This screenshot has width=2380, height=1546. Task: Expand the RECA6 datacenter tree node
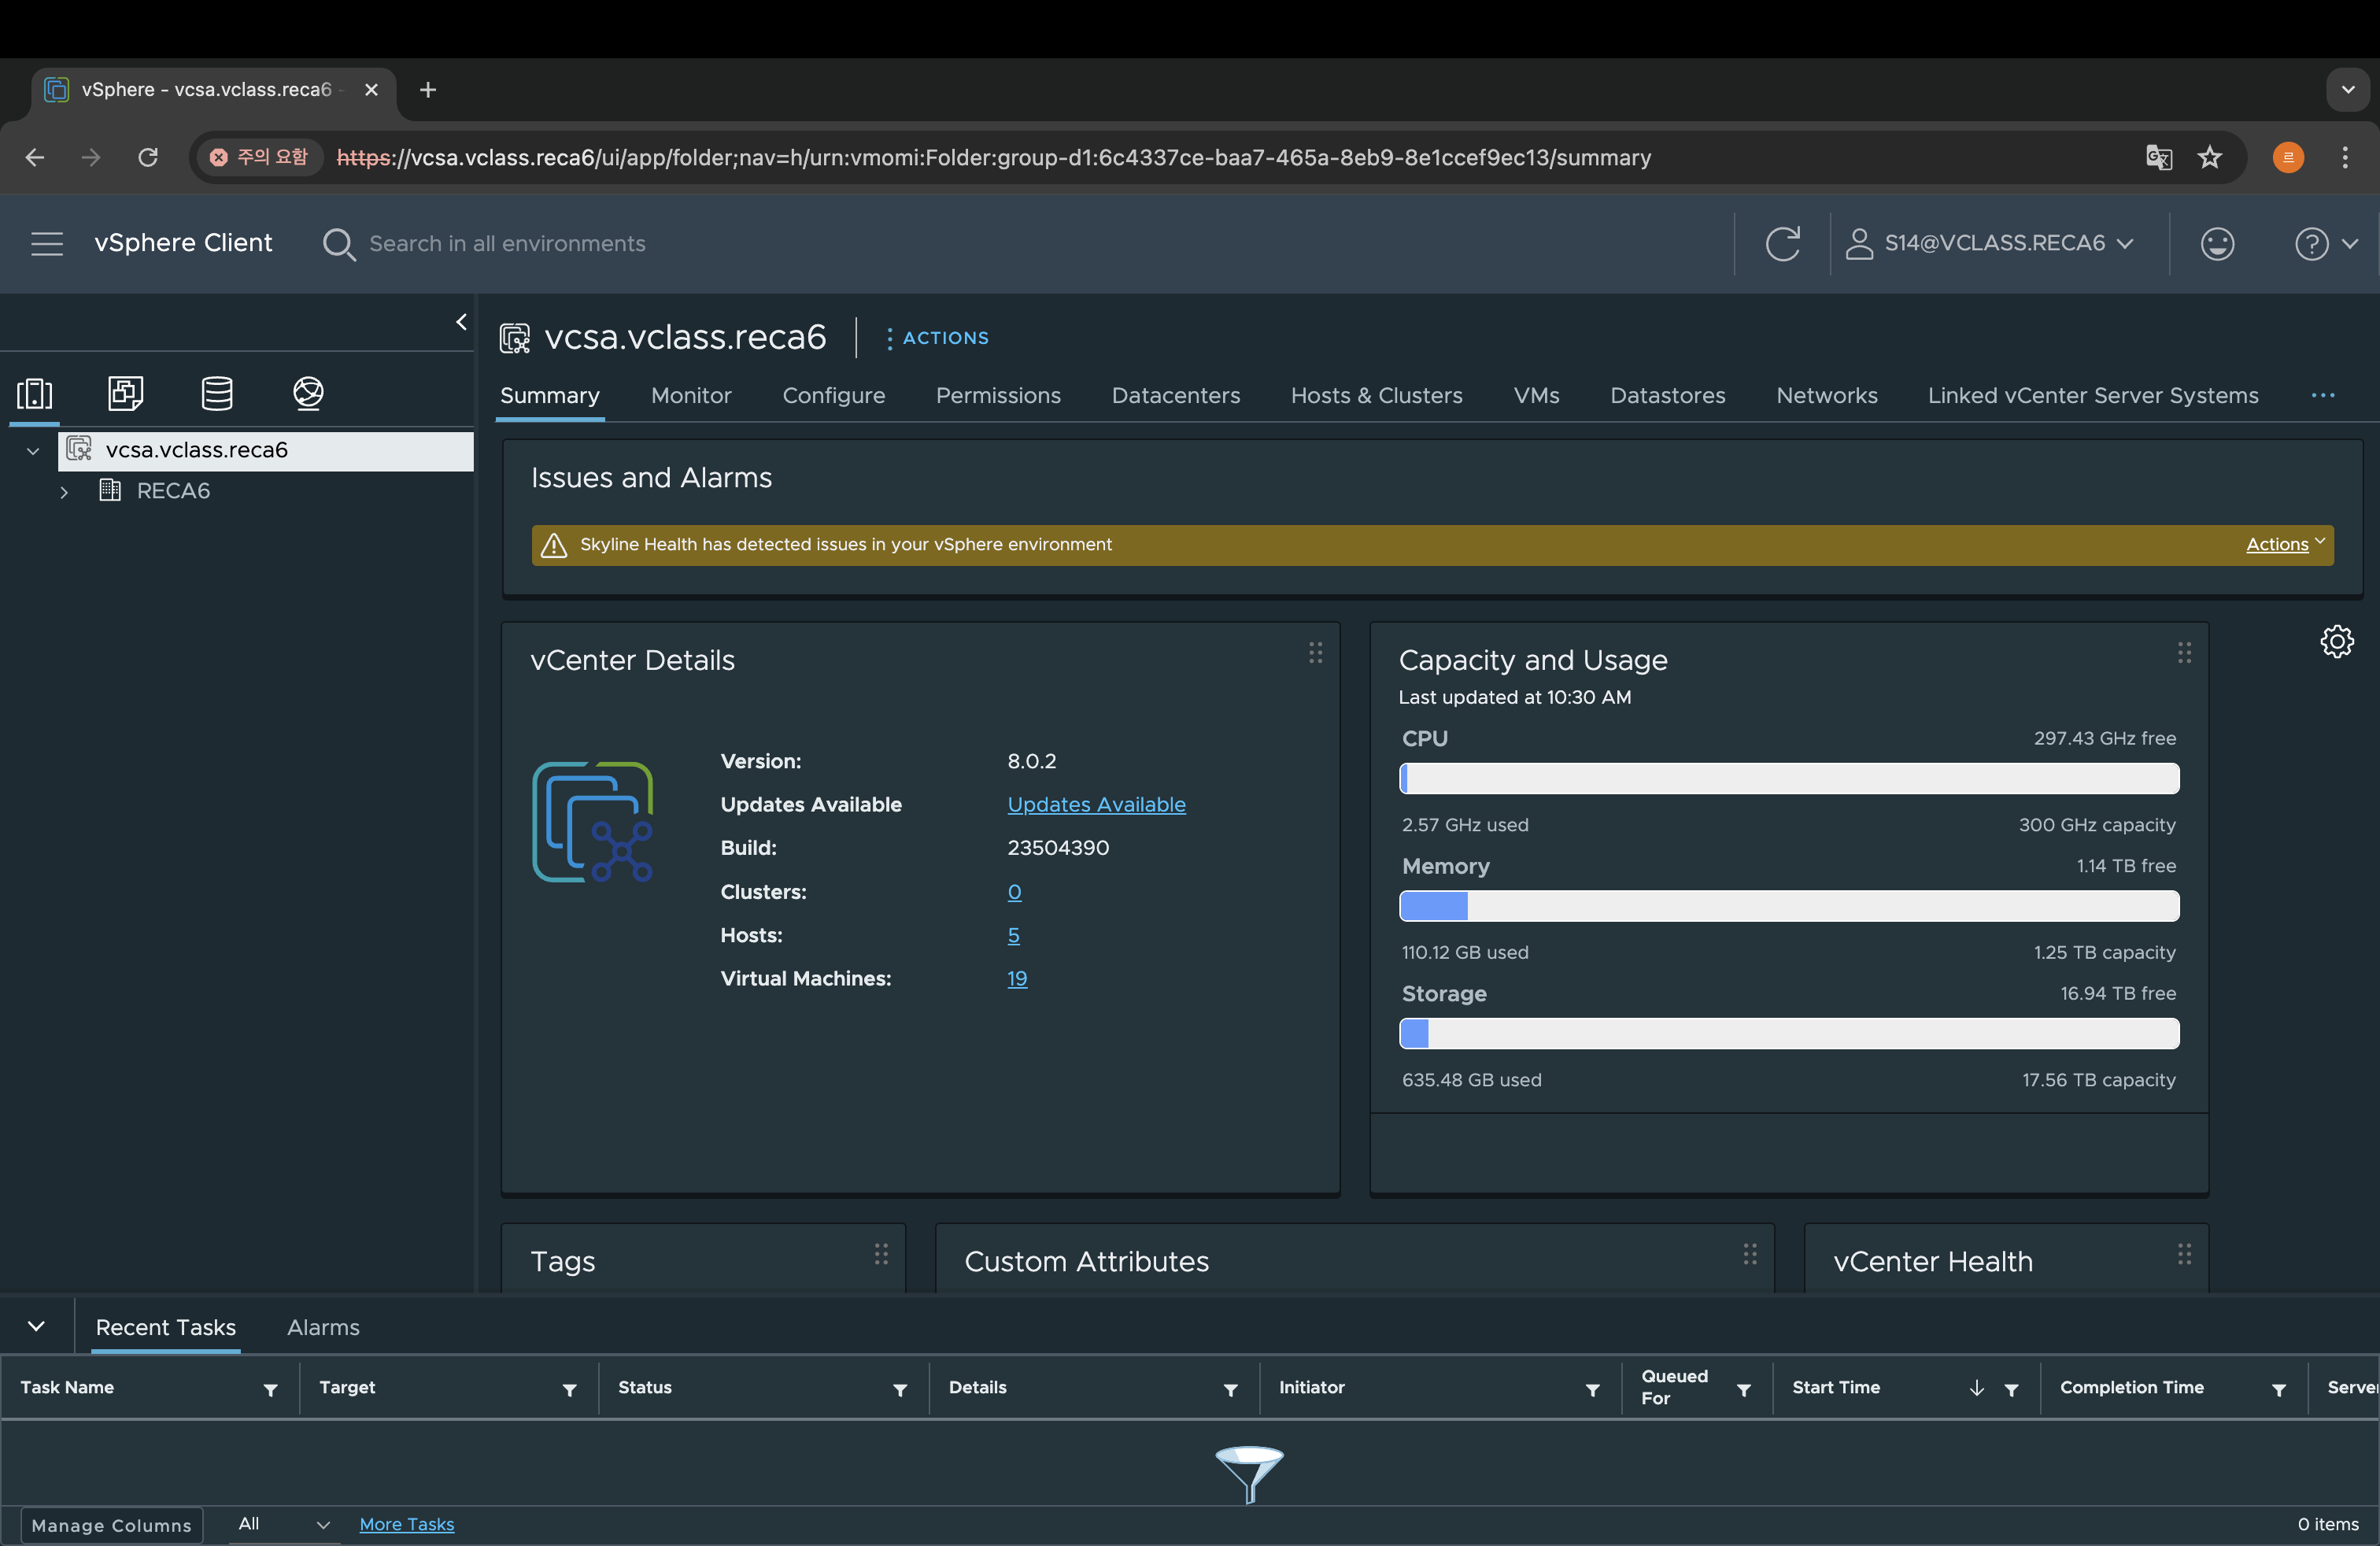click(x=64, y=492)
